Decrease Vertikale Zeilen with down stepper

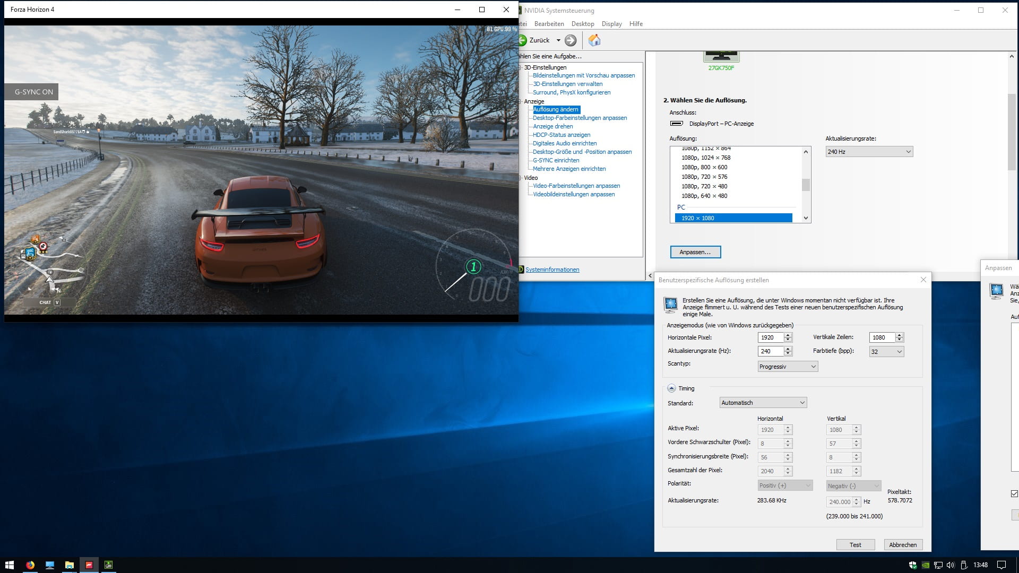(x=900, y=340)
